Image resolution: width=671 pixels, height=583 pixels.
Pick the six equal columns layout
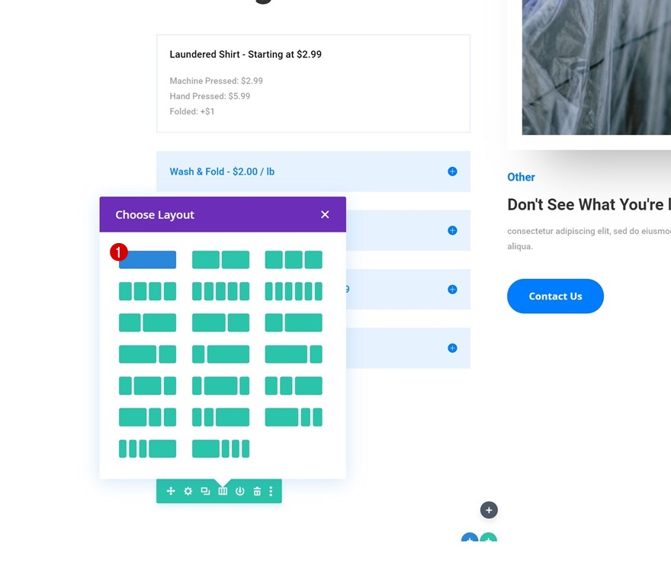click(x=294, y=291)
